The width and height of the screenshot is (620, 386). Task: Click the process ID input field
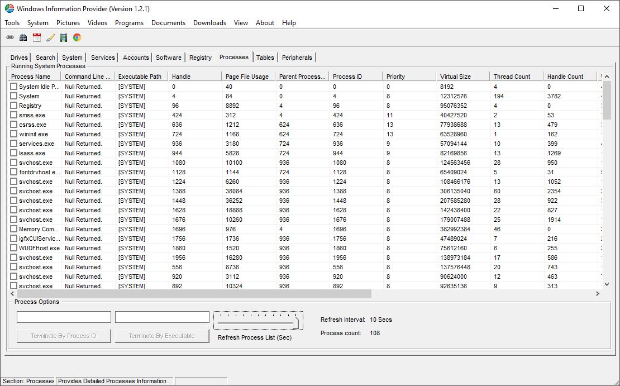(63, 317)
